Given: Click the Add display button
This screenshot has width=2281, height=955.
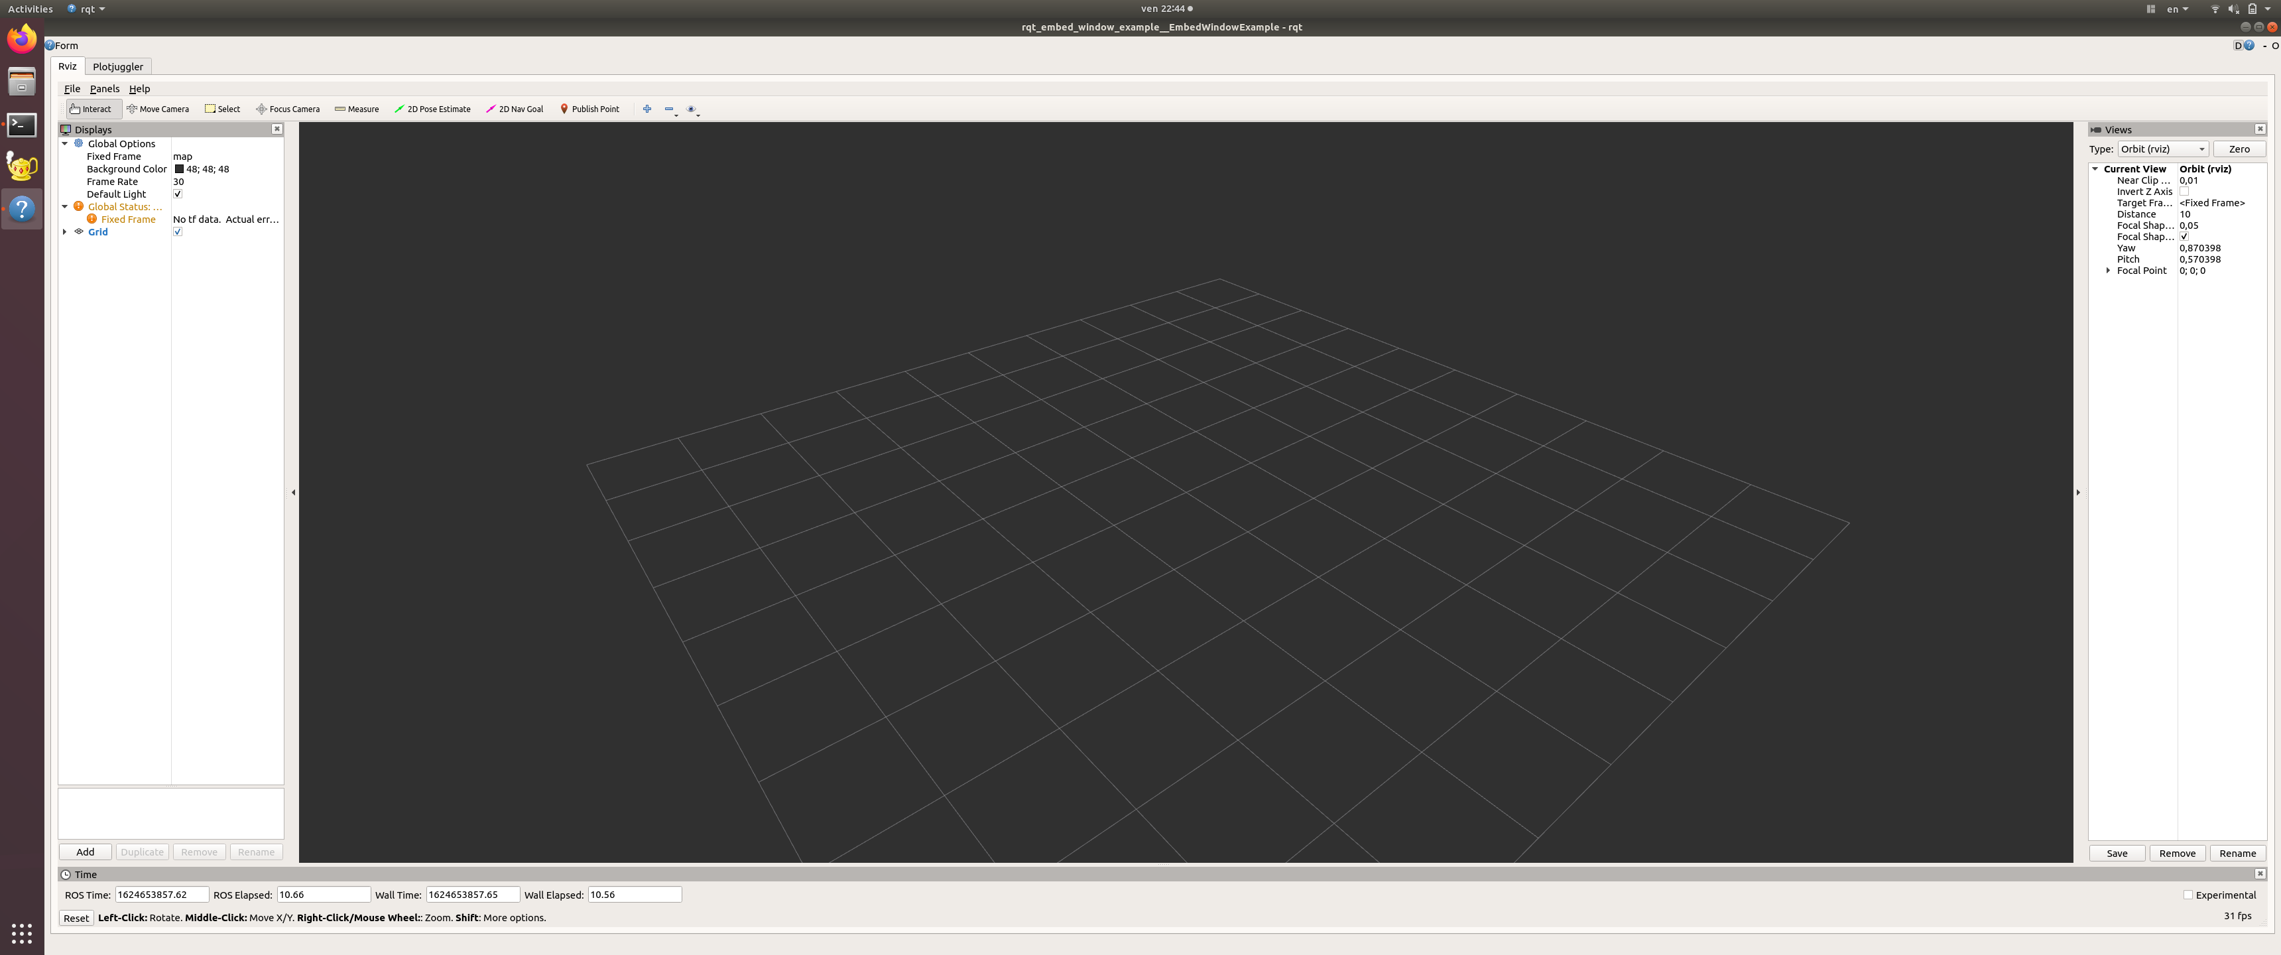Looking at the screenshot, I should point(84,852).
